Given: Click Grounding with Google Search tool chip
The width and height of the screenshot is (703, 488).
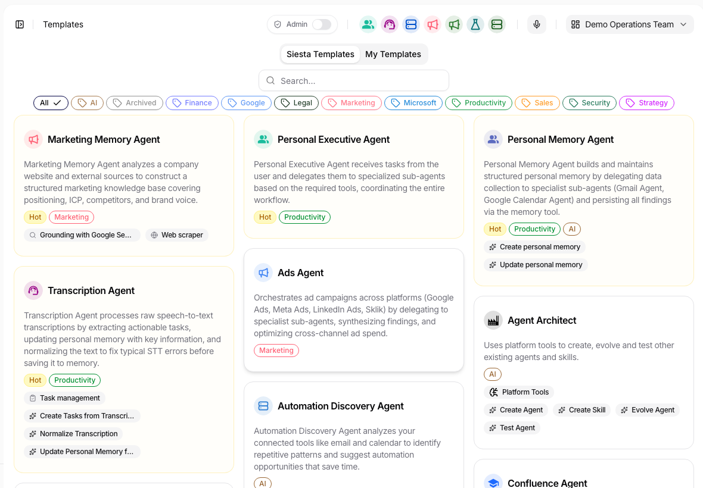Looking at the screenshot, I should point(82,235).
